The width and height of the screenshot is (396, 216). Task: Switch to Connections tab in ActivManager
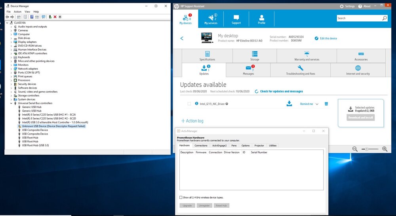pos(201,146)
